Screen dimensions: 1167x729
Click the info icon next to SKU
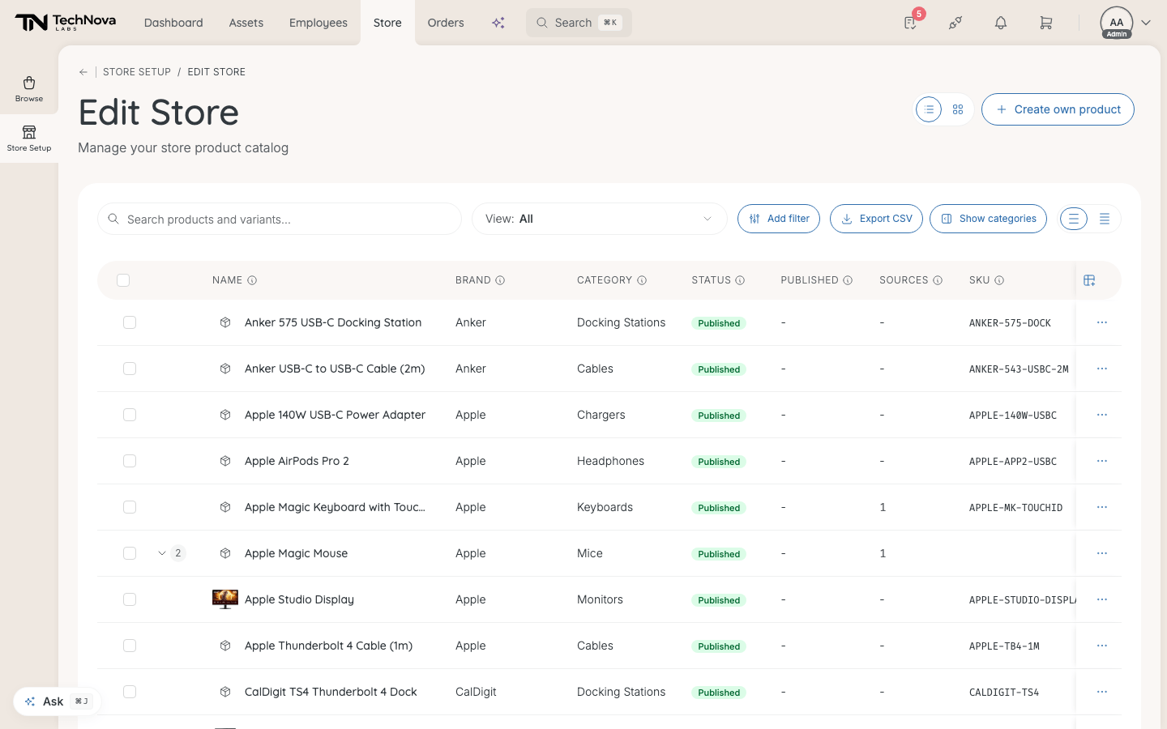tap(999, 280)
